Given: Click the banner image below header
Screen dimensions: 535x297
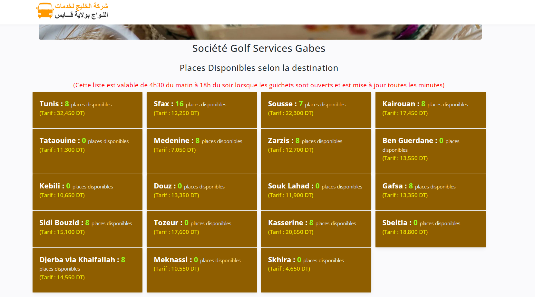Looking at the screenshot, I should coord(260,32).
